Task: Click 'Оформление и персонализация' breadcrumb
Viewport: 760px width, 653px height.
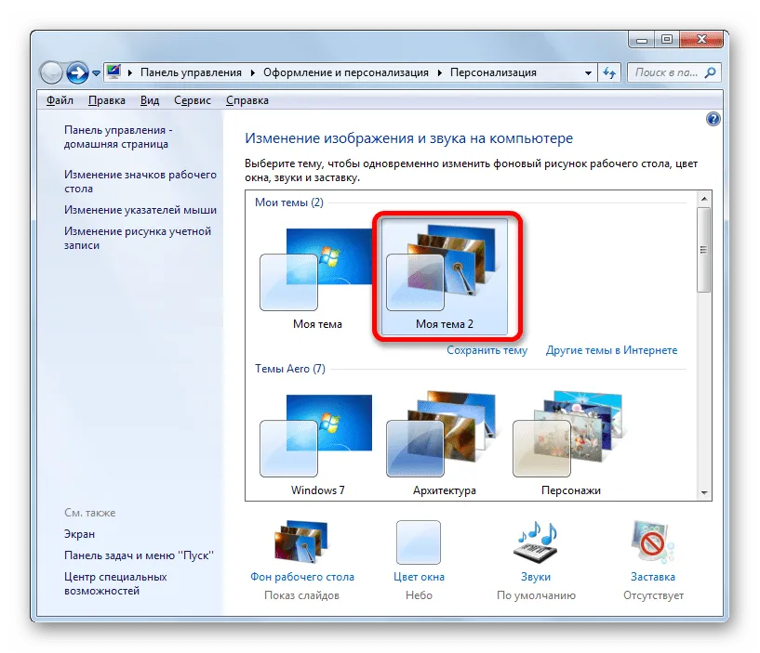Action: click(x=346, y=72)
